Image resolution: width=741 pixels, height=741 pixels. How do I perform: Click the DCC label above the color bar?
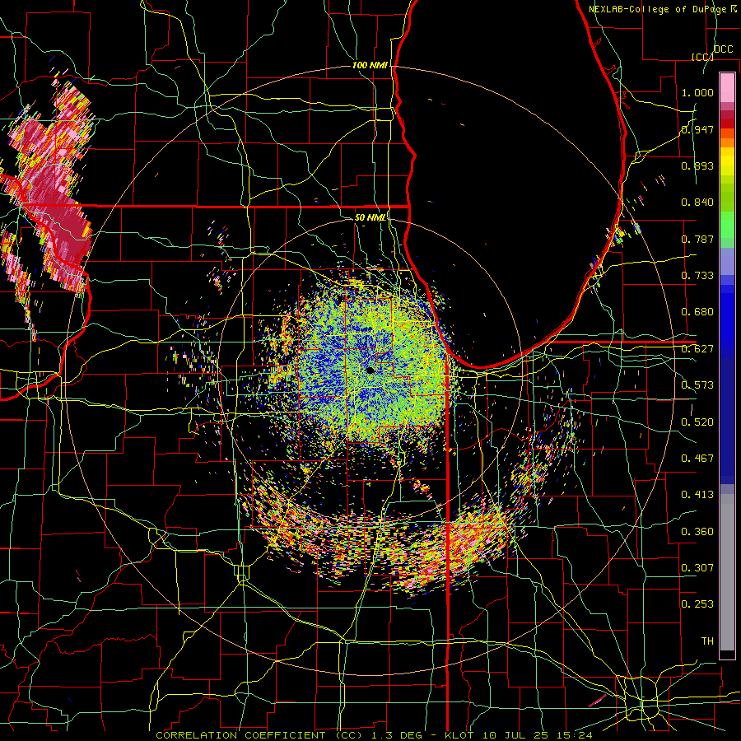pos(724,49)
